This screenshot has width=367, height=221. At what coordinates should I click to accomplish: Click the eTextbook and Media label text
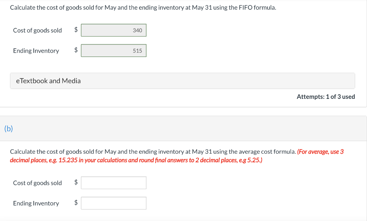click(48, 81)
